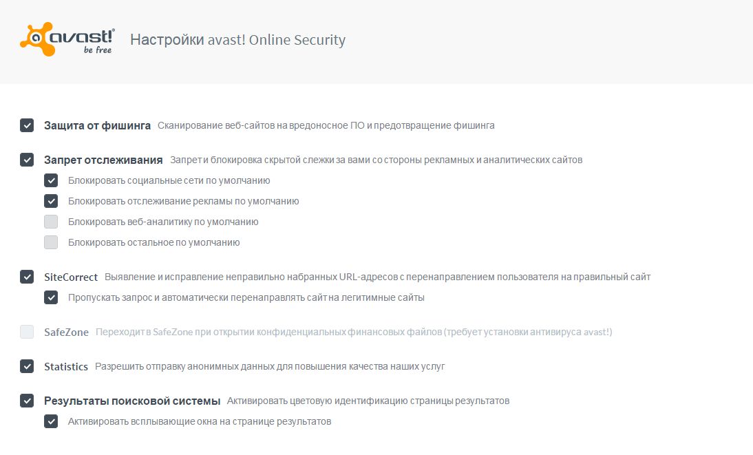The image size is (753, 455).
Task: Toggle Результаты поисковой системы checkbox
Action: pyautogui.click(x=27, y=401)
